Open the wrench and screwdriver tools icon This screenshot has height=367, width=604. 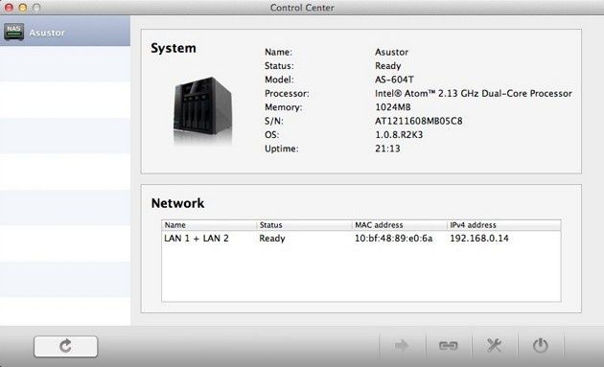coord(494,345)
